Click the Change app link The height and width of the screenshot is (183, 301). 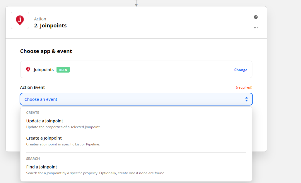pyautogui.click(x=240, y=70)
